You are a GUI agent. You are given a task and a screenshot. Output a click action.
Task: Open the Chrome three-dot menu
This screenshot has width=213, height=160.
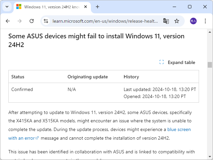tap(205, 21)
